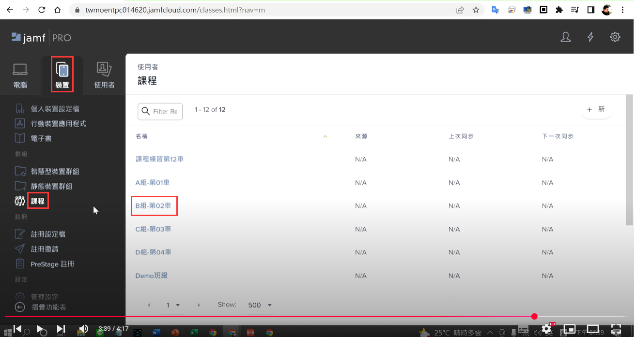The width and height of the screenshot is (636, 337).
Task: Reload the page in Chrome
Action: [x=42, y=10]
